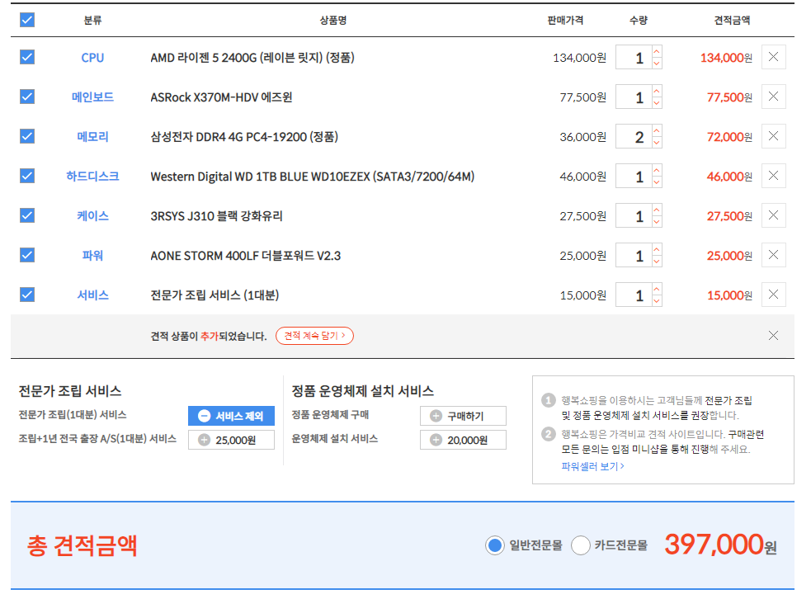811x599 pixels.
Task: Increase 하드디스크 quantity with up arrow
Action: (657, 170)
